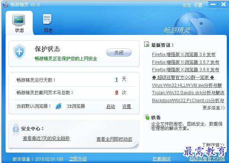Open Backdoor/Win32.PcClient.cjs analysis article
229x163 pixels.
188,101
